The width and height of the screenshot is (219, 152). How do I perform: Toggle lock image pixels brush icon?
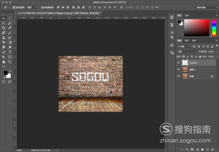point(188,56)
